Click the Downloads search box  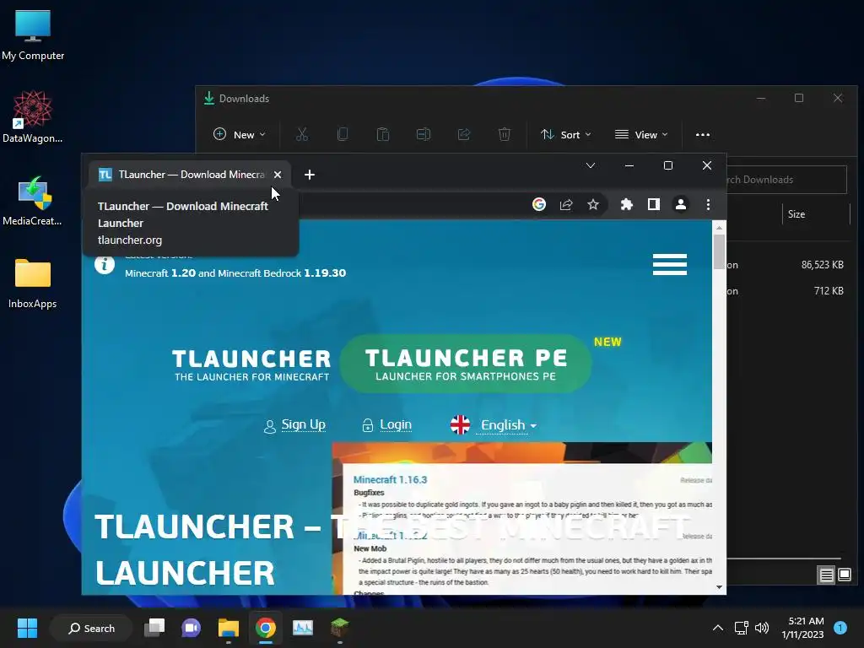(787, 180)
